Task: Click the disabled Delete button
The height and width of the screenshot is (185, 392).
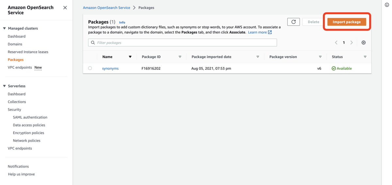Action: [313, 22]
